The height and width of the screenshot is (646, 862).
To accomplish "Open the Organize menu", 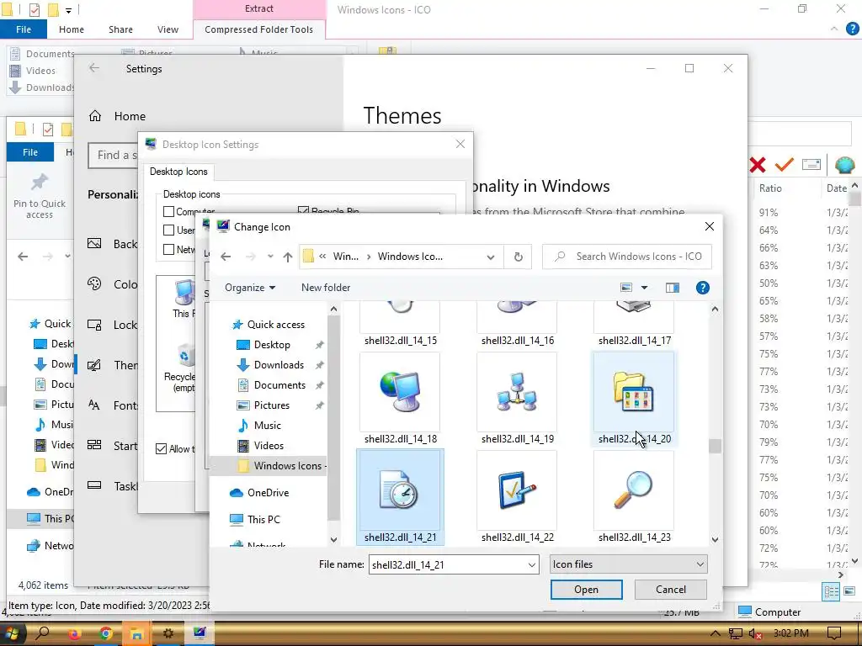I will pos(249,288).
